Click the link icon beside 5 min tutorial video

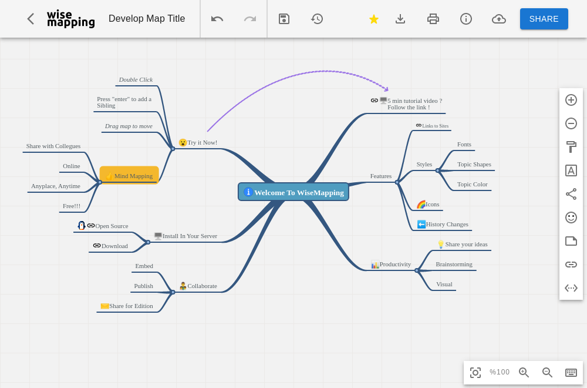point(375,100)
